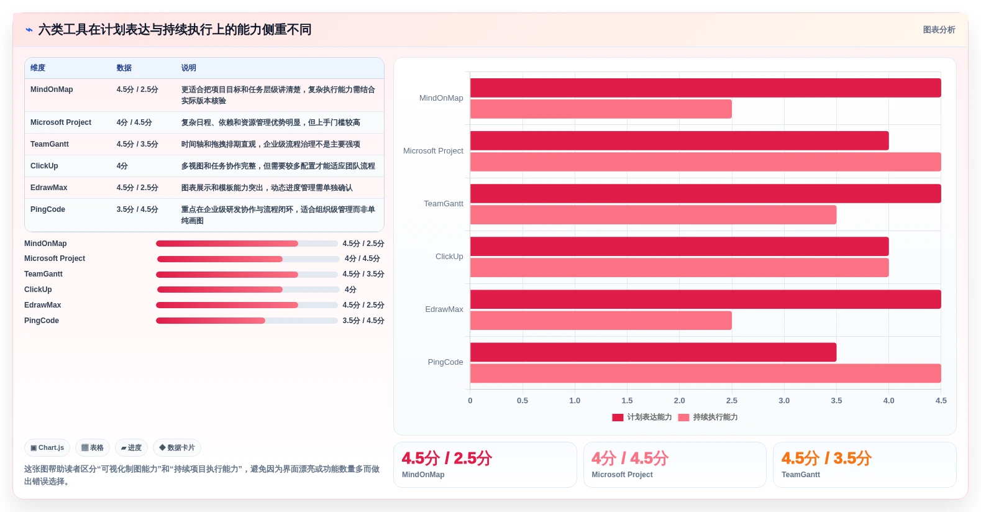
Task: Click MindOnMap's dark red chart bar
Action: (705, 88)
